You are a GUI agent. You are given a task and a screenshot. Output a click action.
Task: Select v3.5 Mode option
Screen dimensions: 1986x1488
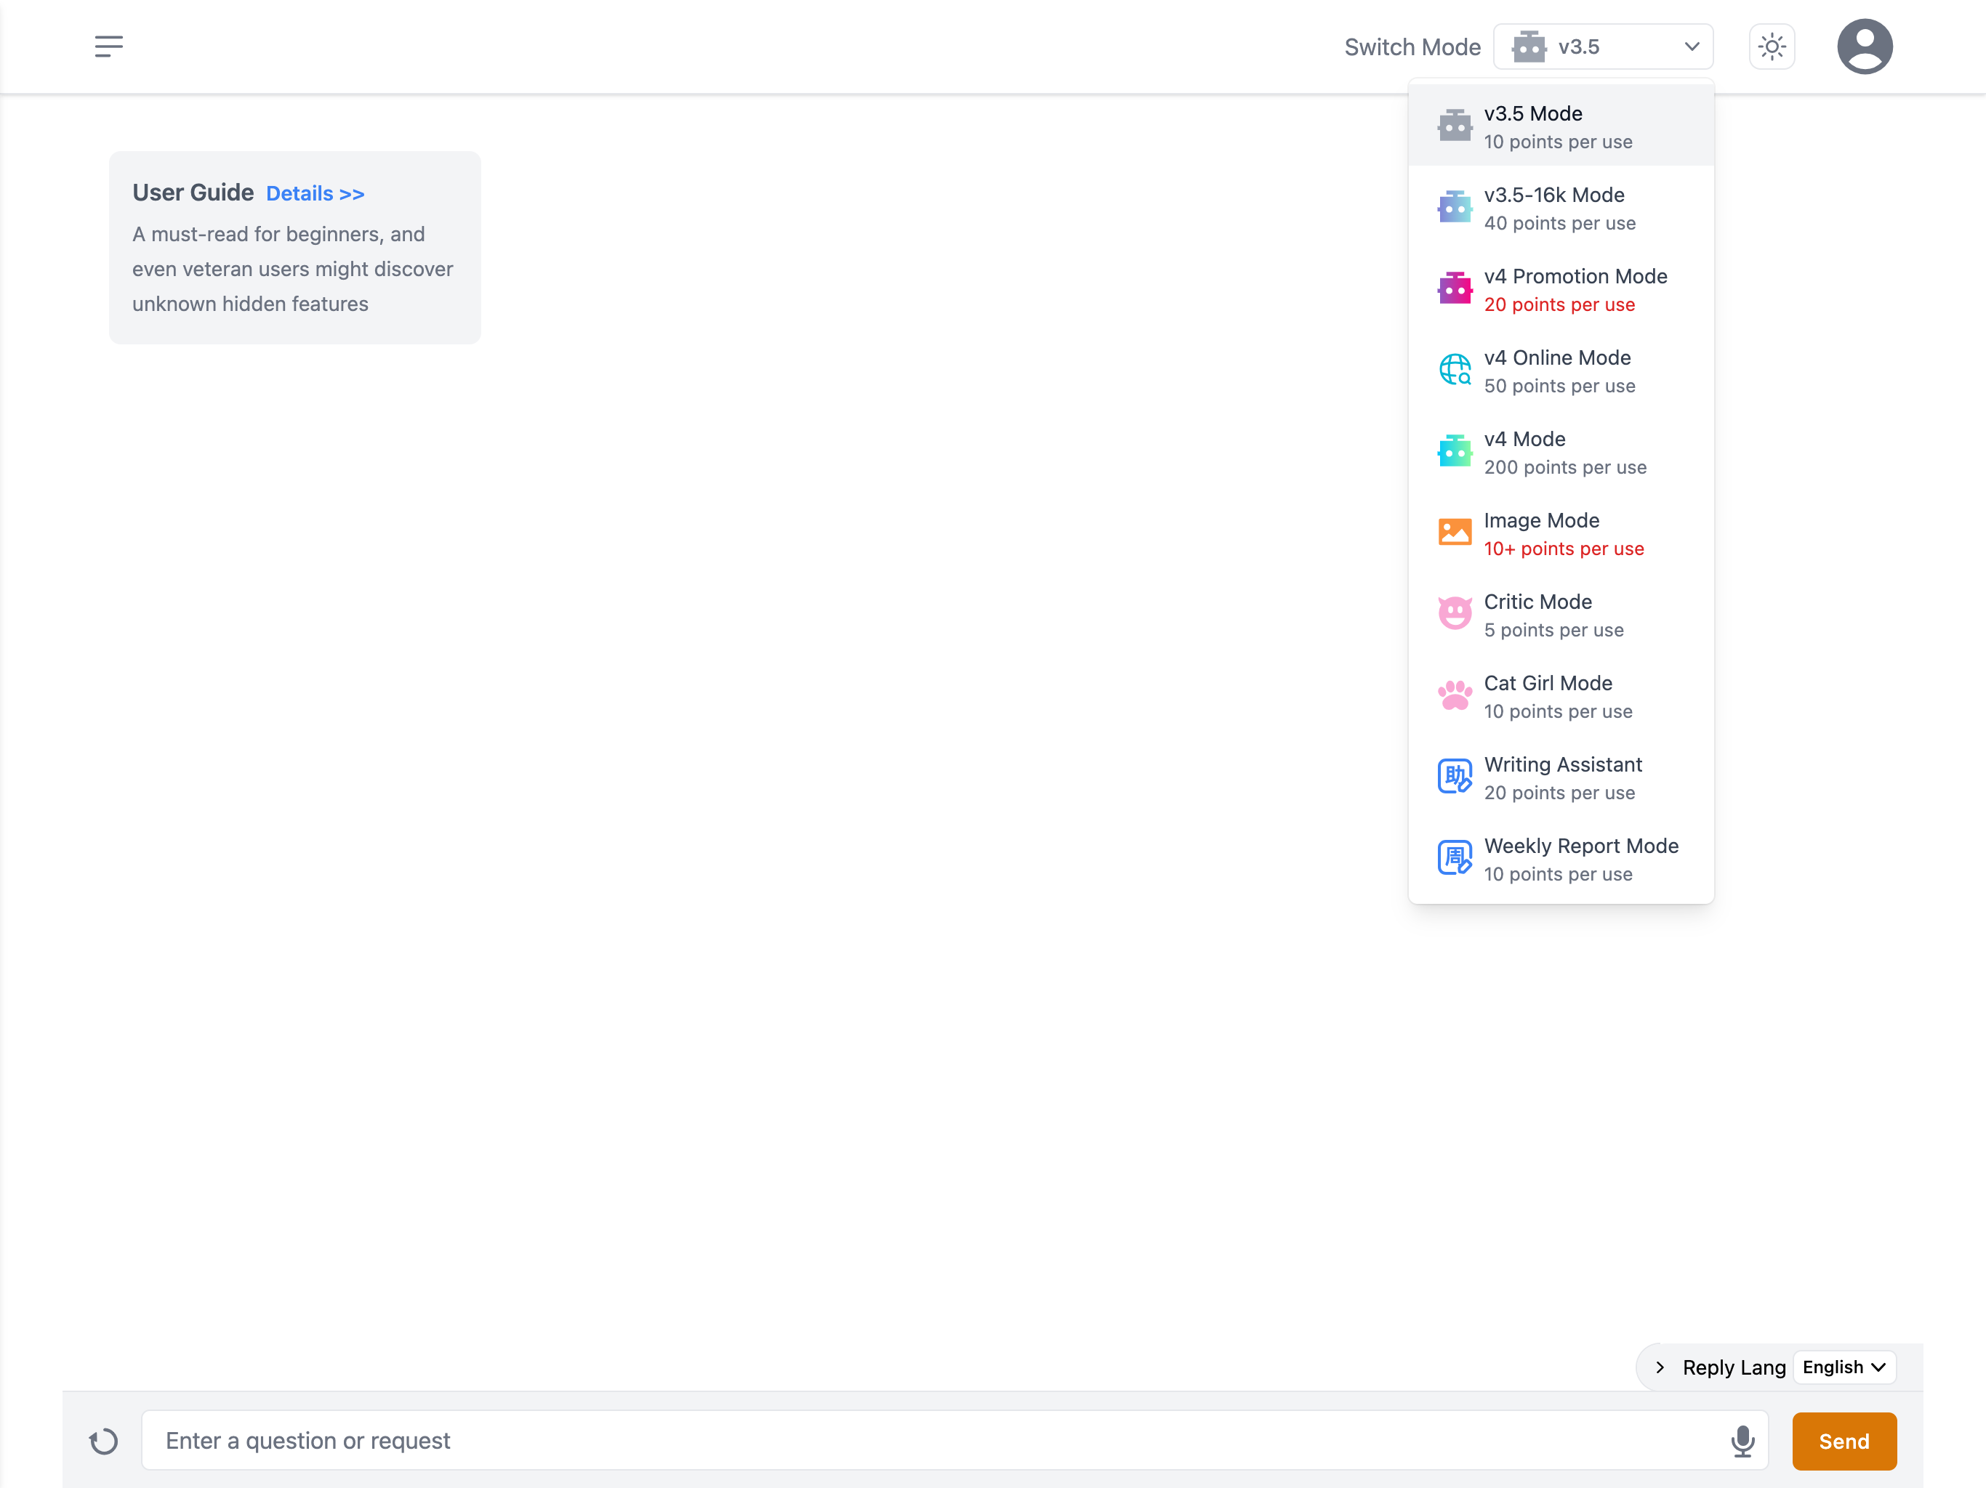(1561, 126)
